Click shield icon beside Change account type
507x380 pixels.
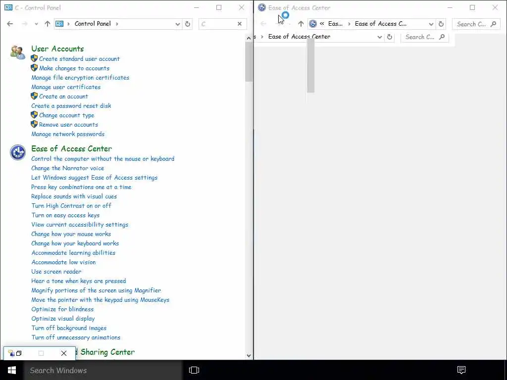coord(34,115)
